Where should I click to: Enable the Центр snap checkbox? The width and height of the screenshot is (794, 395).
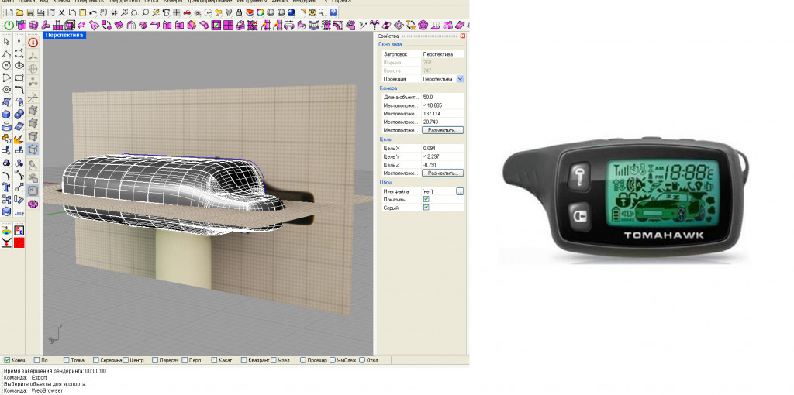coord(126,360)
